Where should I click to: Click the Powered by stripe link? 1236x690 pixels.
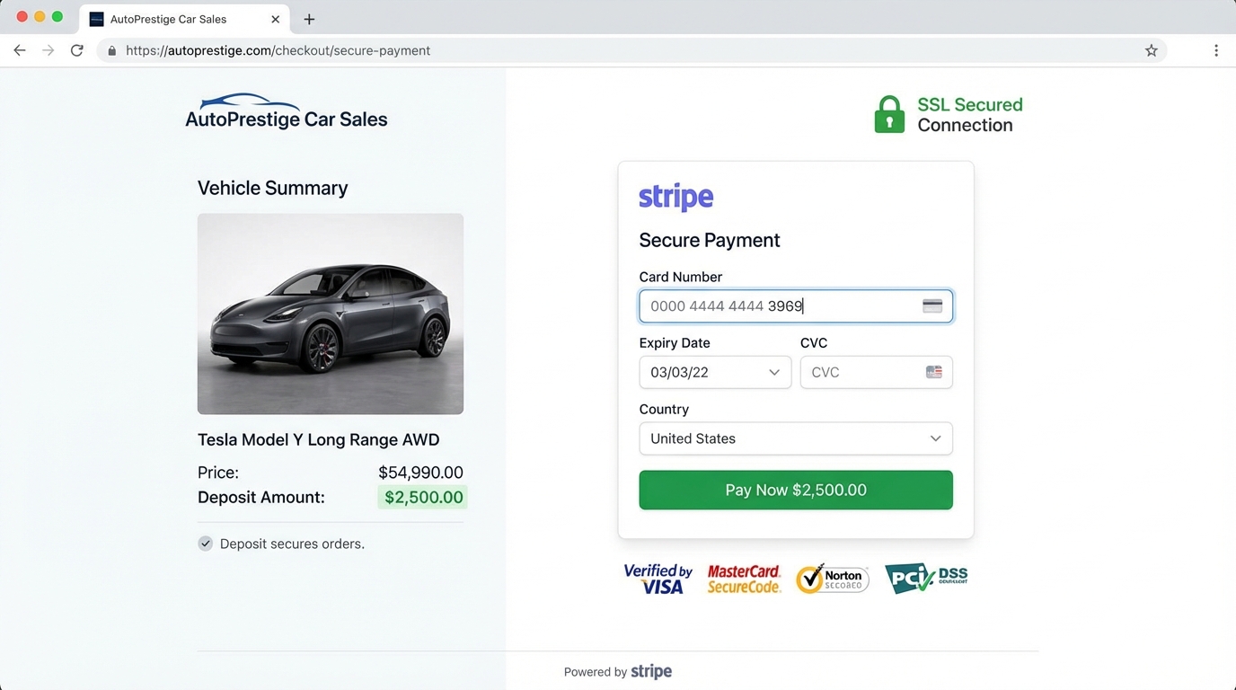pos(618,671)
